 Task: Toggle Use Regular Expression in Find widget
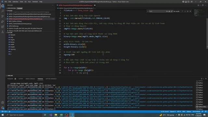[x=172, y=11]
